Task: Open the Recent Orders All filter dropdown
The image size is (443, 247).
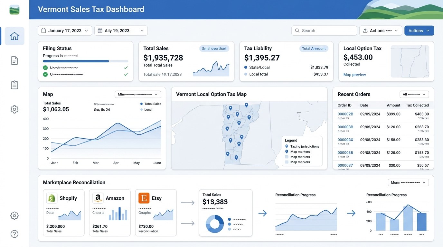Action: (x=414, y=94)
